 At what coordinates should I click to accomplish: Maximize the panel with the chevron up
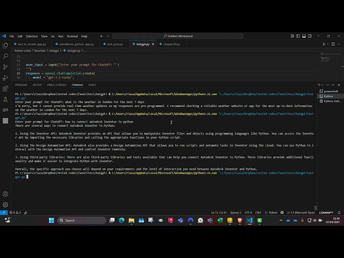[x=333, y=85]
